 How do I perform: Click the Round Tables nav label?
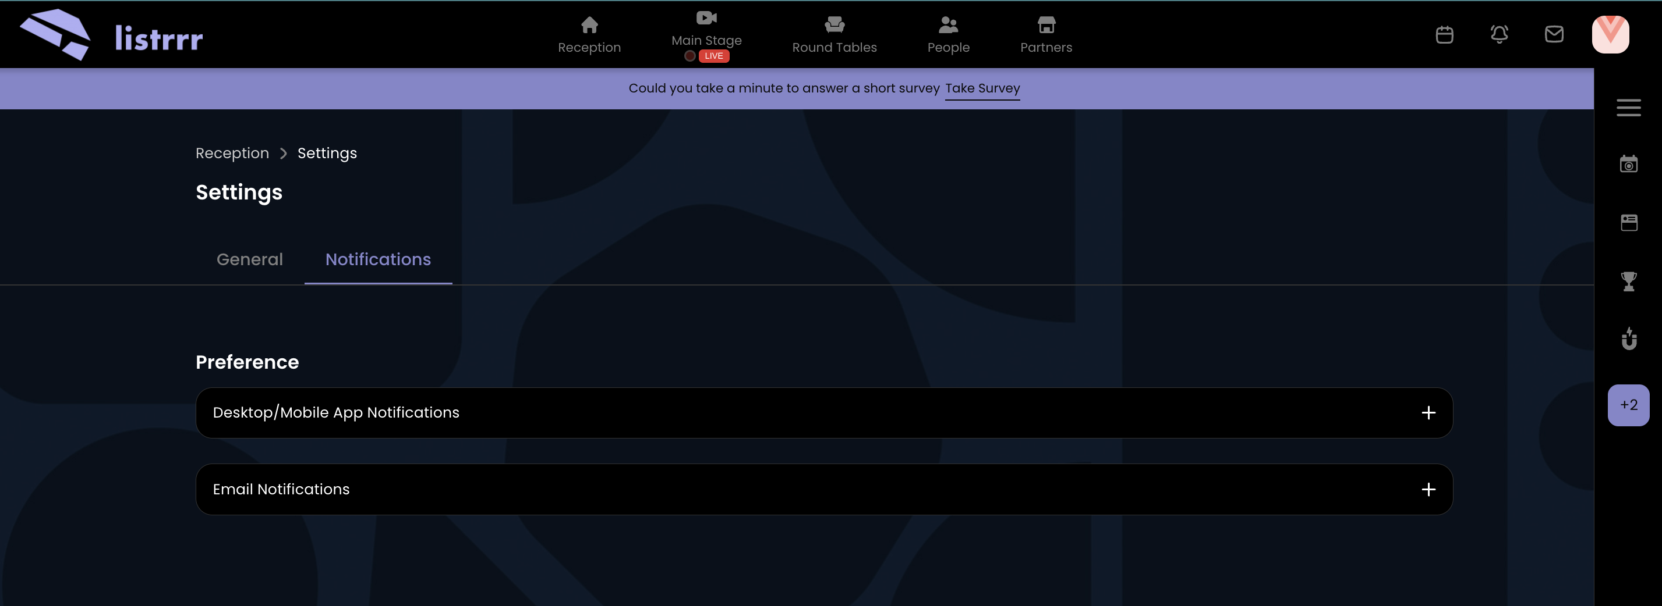coord(834,48)
